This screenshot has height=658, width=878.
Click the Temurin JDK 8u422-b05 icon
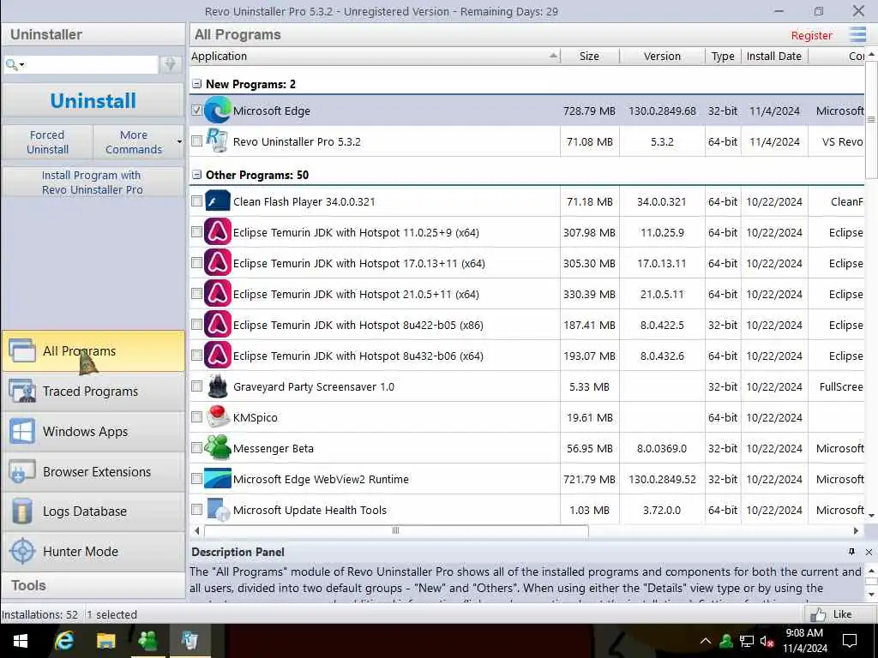pyautogui.click(x=217, y=325)
